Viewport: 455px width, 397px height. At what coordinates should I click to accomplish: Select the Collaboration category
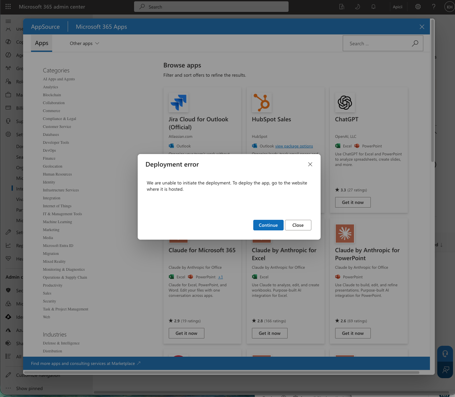point(54,103)
